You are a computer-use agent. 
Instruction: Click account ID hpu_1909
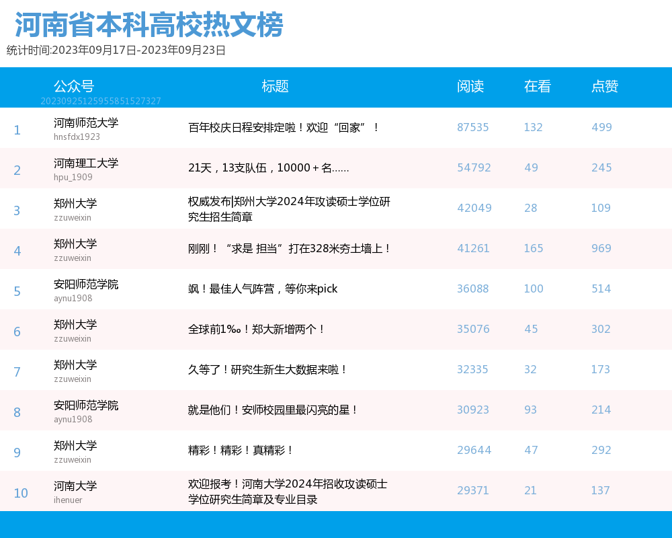[73, 177]
